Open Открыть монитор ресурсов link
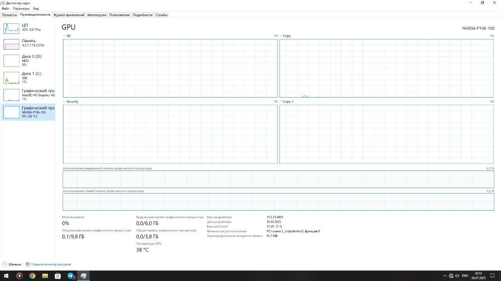 (x=51, y=264)
